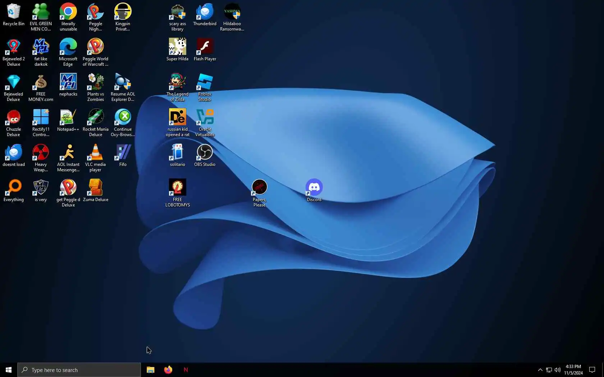The image size is (604, 377).
Task: Select The Legend of Zilda icon
Action: (177, 87)
